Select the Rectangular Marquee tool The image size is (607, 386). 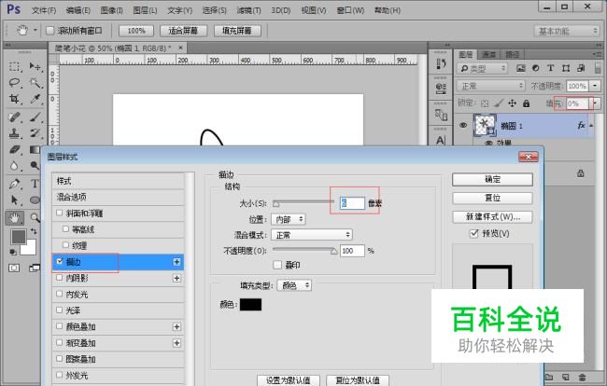pyautogui.click(x=15, y=66)
